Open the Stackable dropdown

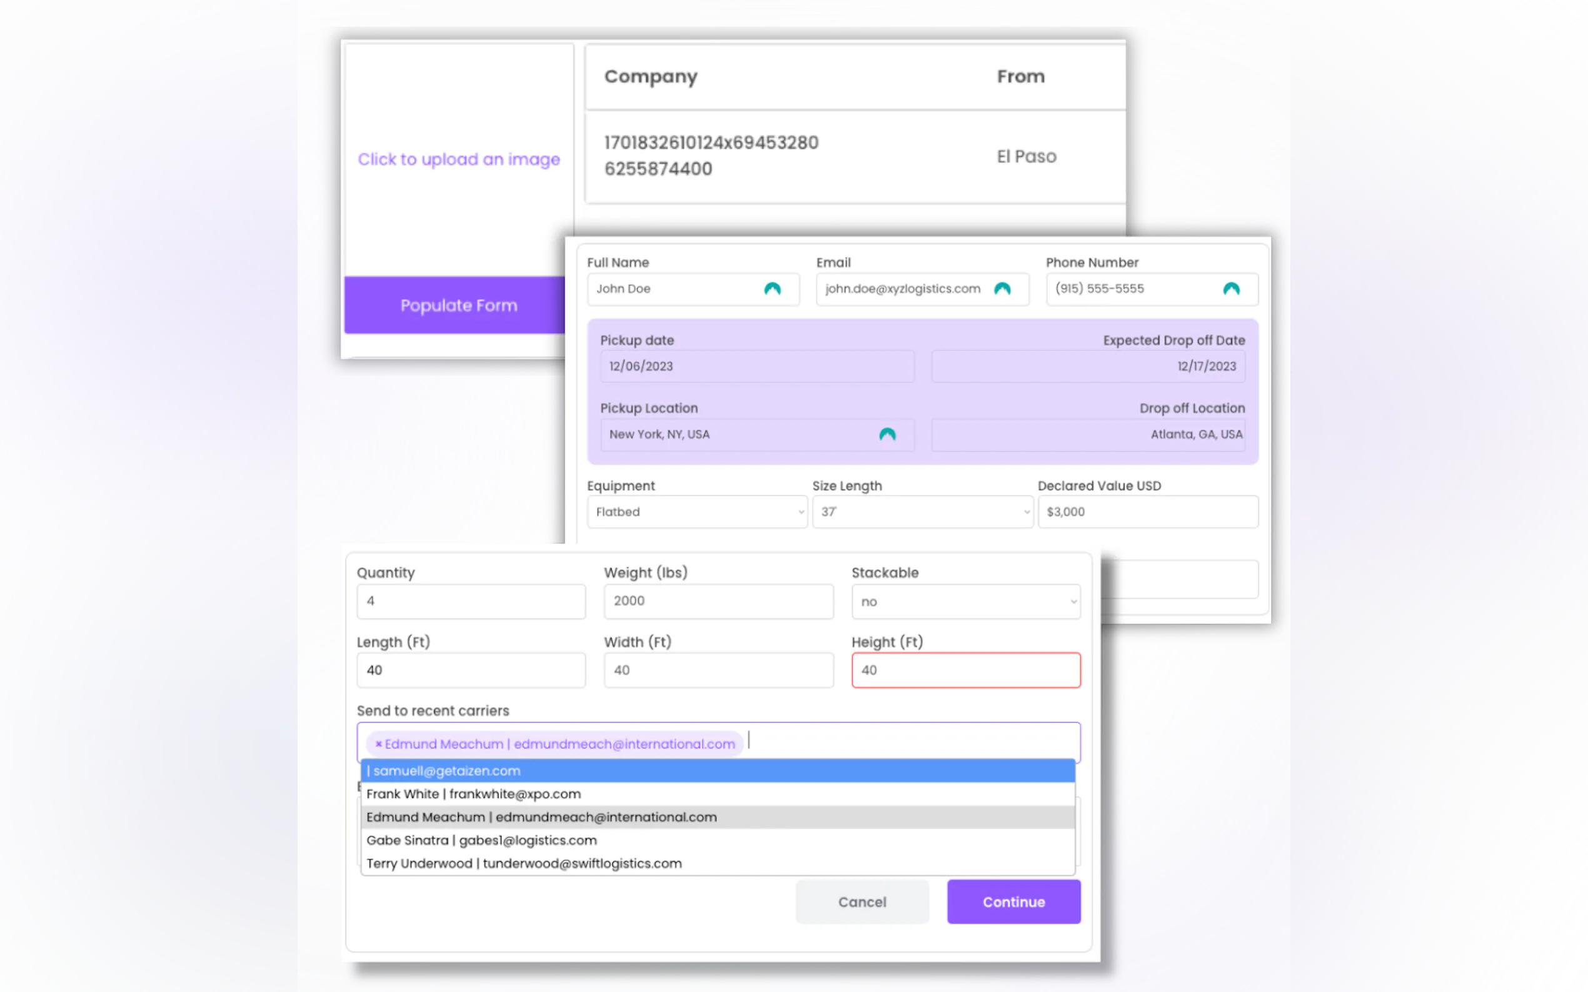(965, 602)
